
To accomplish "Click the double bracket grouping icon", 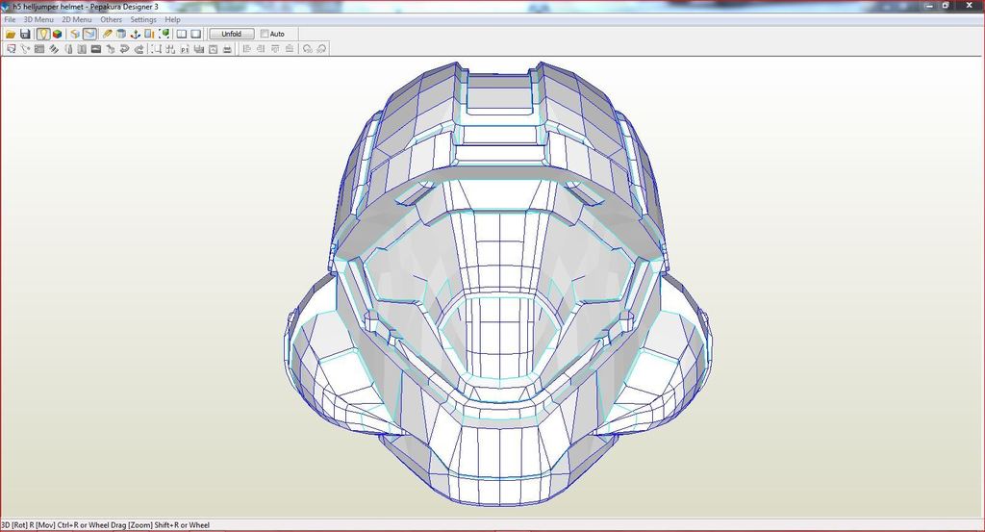I will pyautogui.click(x=170, y=49).
